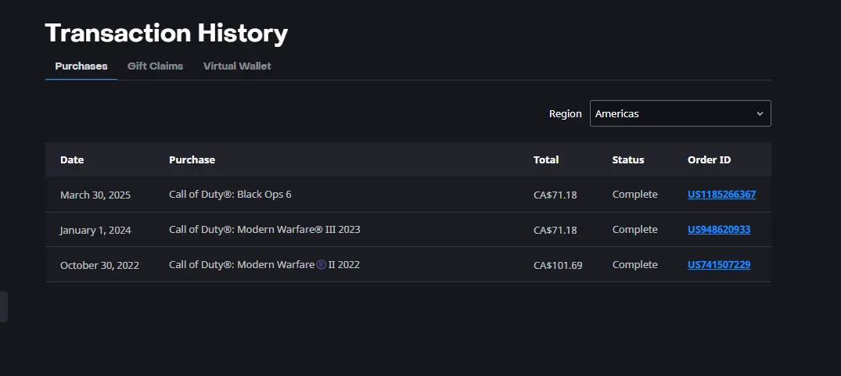The image size is (841, 376).
Task: Switch to the Virtual Wallet tab
Action: coord(237,66)
